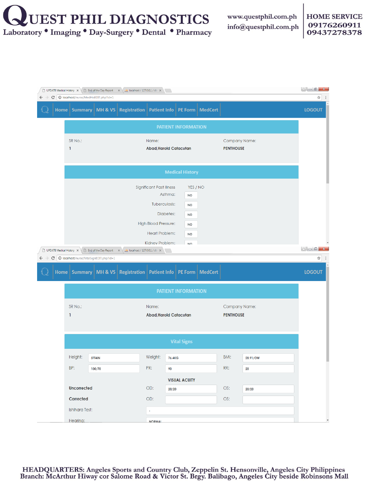Click the site info icon beside the VitalSignEDIT URL
The width and height of the screenshot is (366, 484).
coord(60,258)
